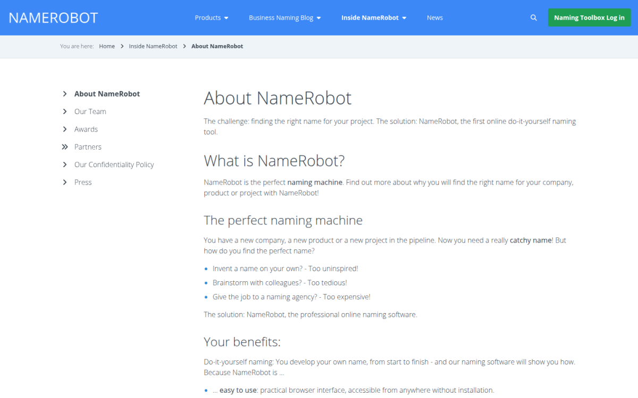
Task: Click the intro paragraph starting The challenge
Action: click(x=390, y=126)
